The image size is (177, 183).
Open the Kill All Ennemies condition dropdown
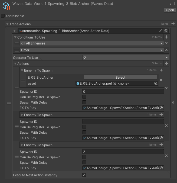91,43
